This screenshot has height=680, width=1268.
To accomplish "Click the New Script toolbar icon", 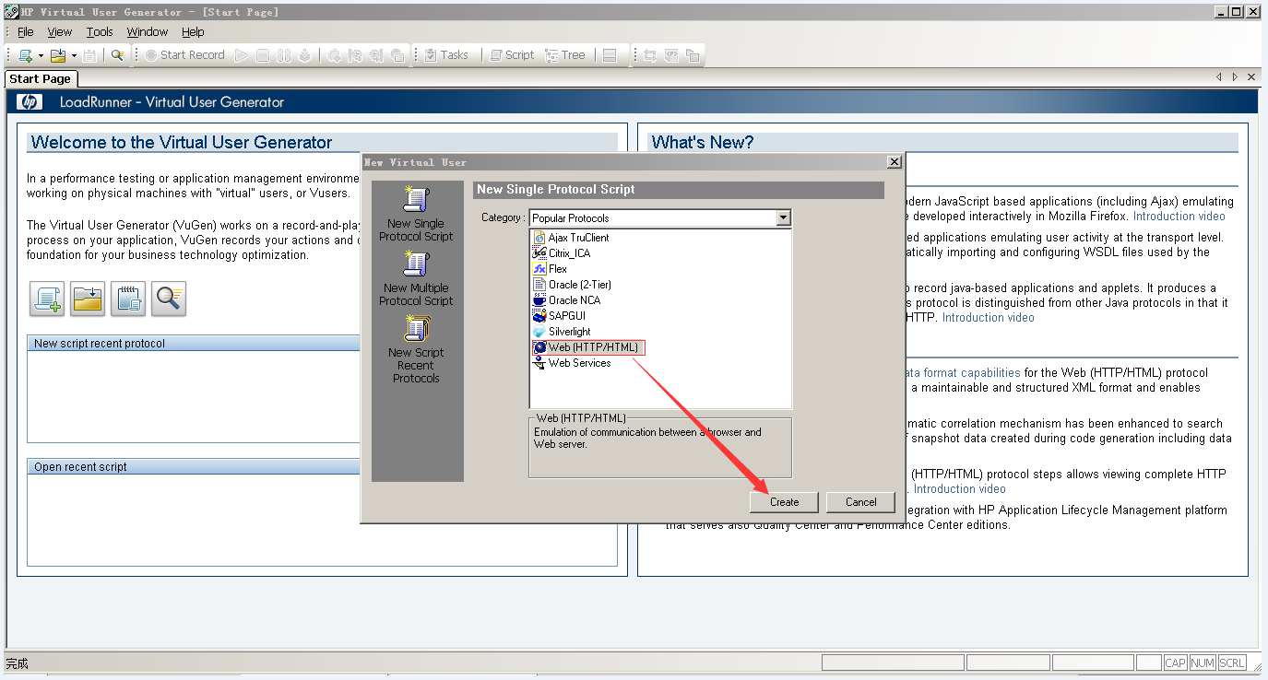I will 25,55.
